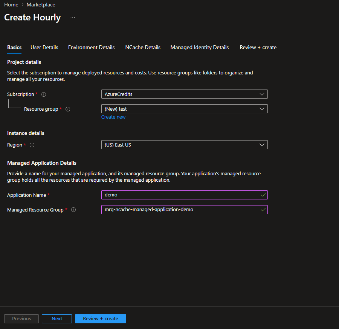Image resolution: width=339 pixels, height=329 pixels.
Task: Go to the NCache Details tab
Action: [143, 47]
